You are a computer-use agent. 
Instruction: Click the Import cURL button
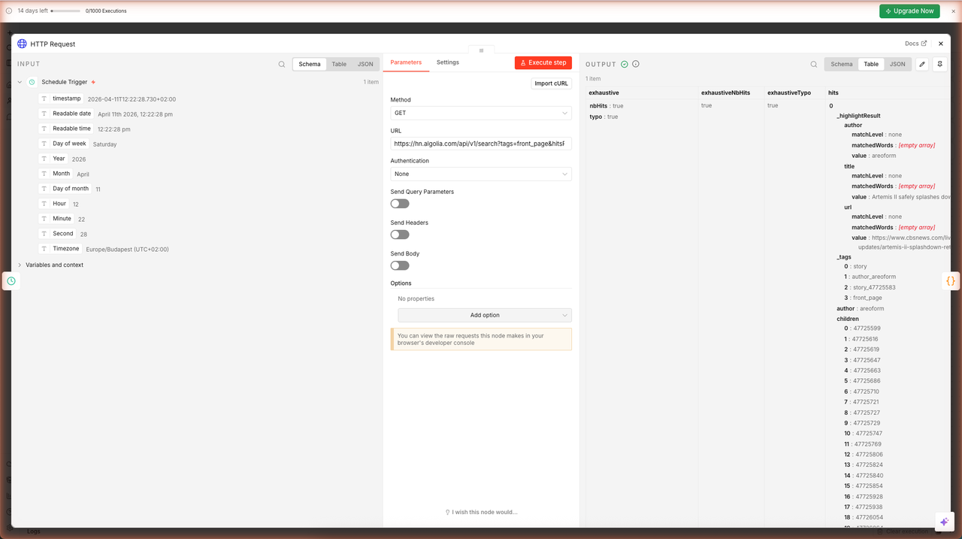click(551, 83)
